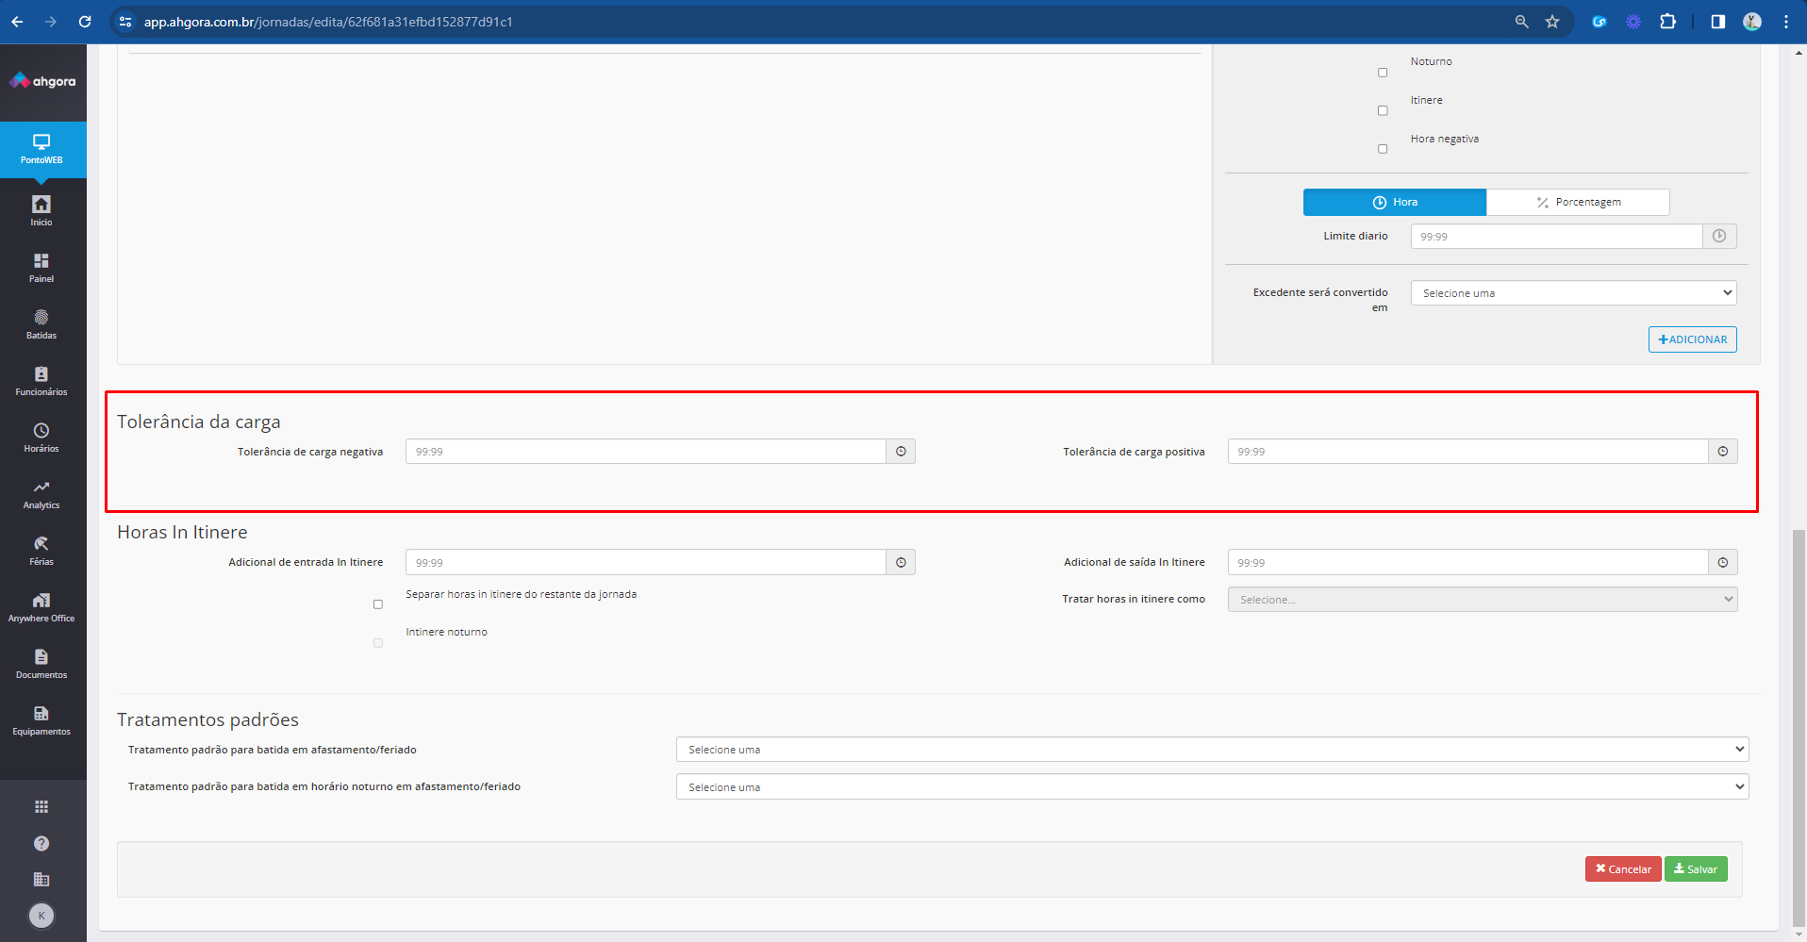This screenshot has width=1807, height=942.
Task: Open the Chrome three-dot menu
Action: coord(1786,22)
